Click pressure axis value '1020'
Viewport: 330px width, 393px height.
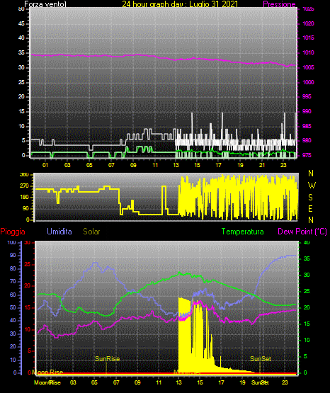pos(309,23)
